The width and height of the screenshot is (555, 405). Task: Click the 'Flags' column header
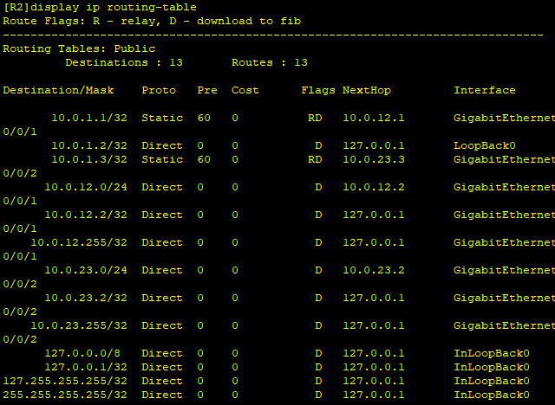point(318,90)
